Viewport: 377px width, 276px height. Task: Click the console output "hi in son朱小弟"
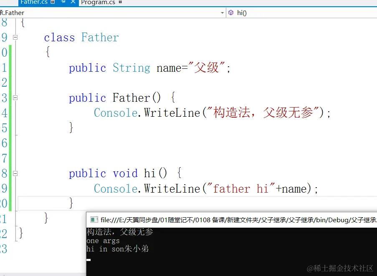coord(118,249)
